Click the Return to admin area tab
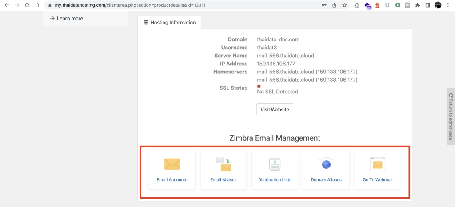 (x=451, y=116)
